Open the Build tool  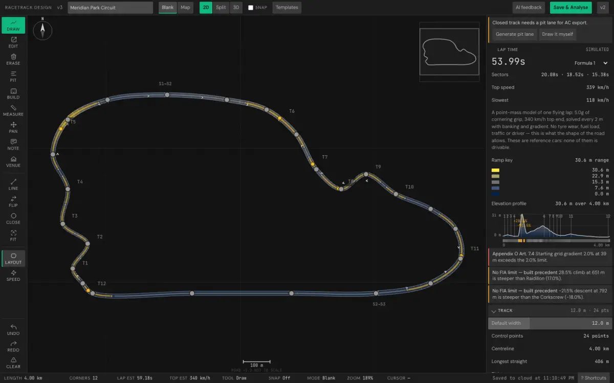click(13, 93)
